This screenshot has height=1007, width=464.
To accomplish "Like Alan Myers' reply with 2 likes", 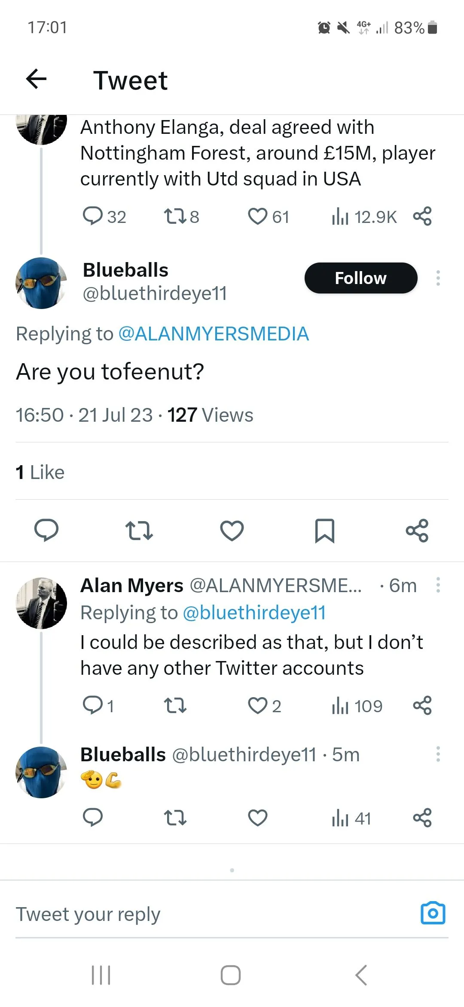I will pos(258,706).
